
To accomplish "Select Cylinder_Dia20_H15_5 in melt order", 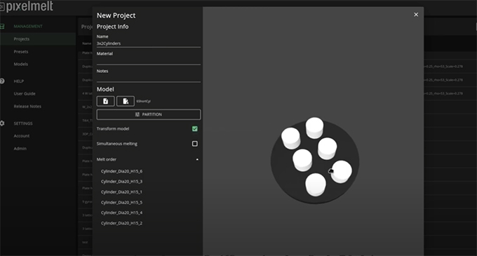I will click(x=121, y=202).
